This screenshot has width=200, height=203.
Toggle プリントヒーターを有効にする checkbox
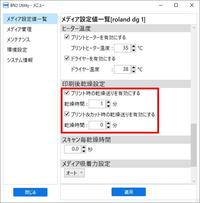coord(67,37)
